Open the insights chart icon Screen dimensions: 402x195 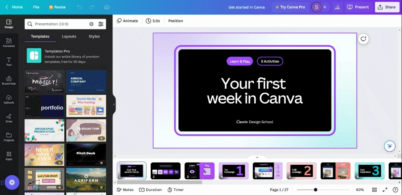coord(337,7)
